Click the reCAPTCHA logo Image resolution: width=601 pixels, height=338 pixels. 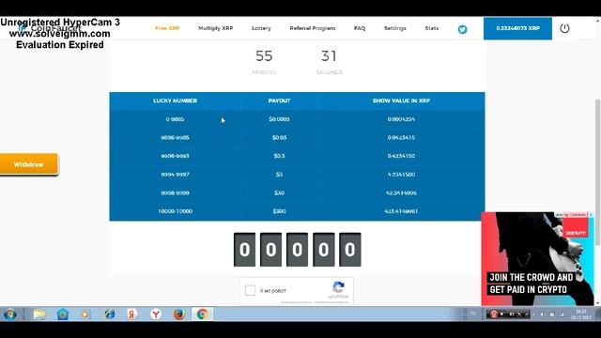point(338,287)
